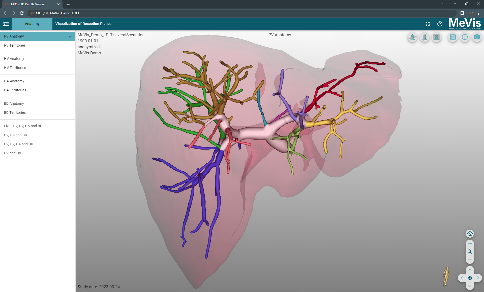The height and width of the screenshot is (292, 484).
Task: Show the HA Anatomy view
Action: coord(38,81)
